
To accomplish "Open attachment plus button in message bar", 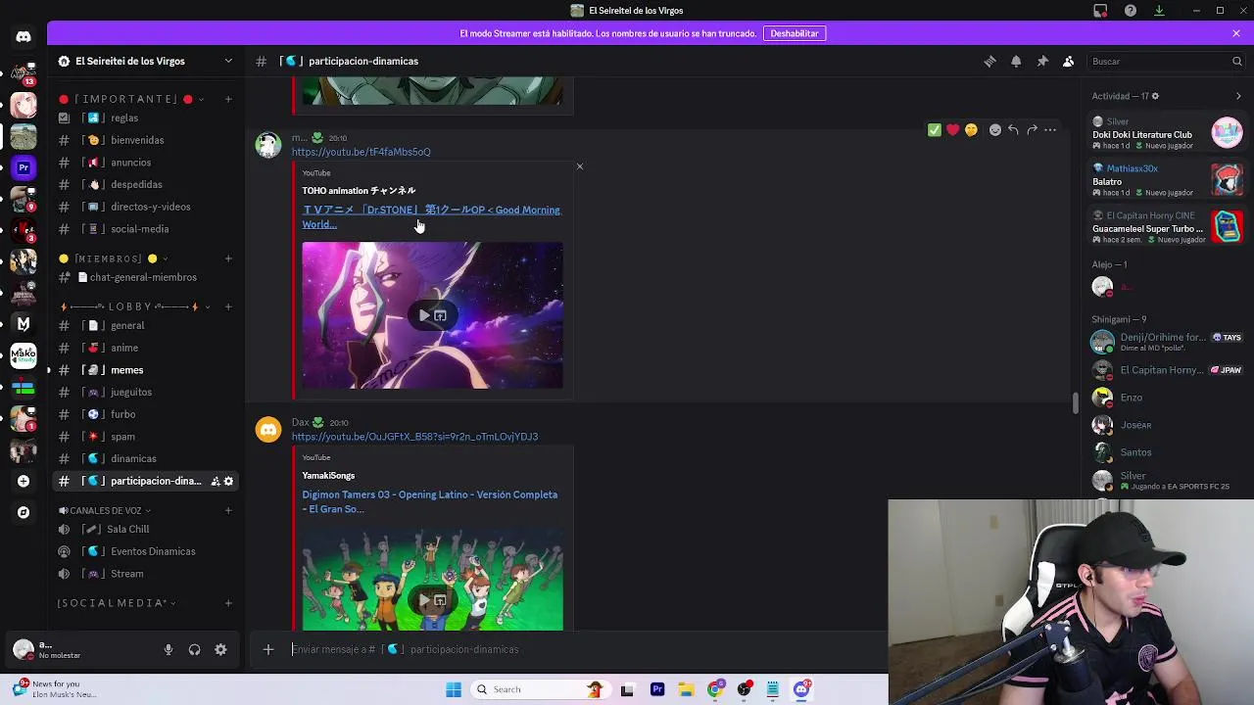I will coord(267,648).
